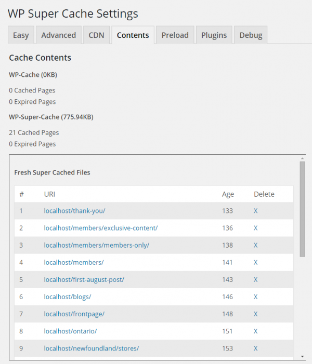312x364 pixels.
Task: Open localhost/members/exclusive-content/ link
Action: pos(101,228)
